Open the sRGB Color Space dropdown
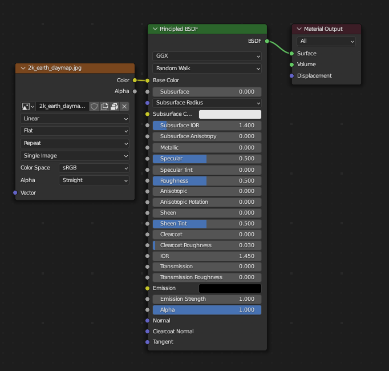389x371 pixels. (94, 168)
